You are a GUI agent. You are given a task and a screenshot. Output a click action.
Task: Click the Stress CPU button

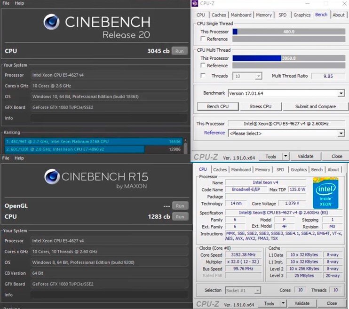tap(261, 106)
